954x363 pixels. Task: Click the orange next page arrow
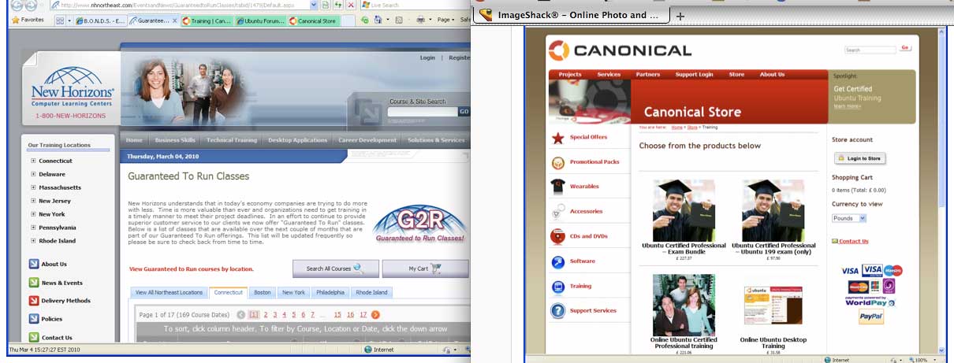(x=375, y=314)
